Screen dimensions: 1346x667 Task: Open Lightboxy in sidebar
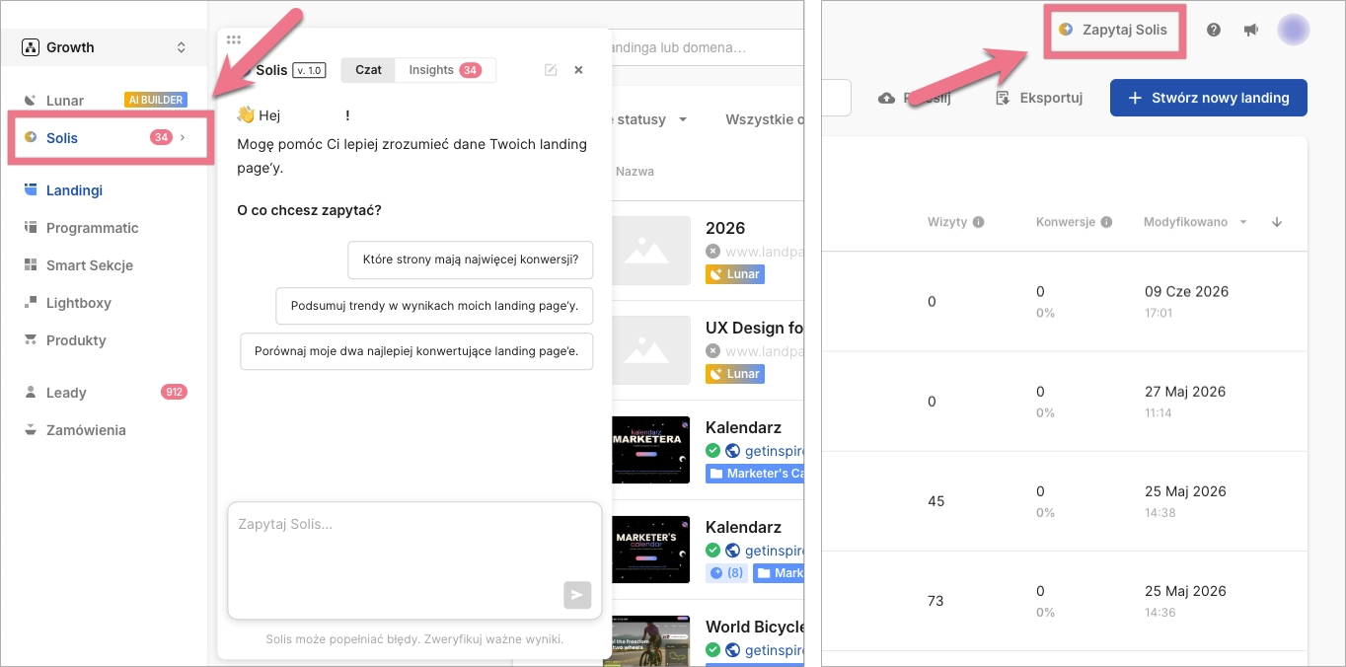(x=78, y=303)
